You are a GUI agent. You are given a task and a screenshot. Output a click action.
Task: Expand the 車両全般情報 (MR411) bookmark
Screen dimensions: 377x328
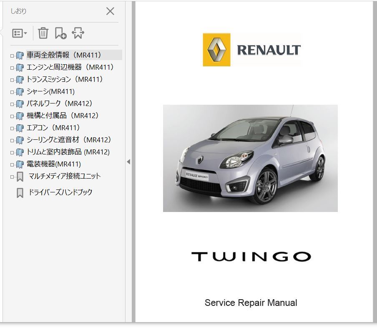click(x=12, y=56)
